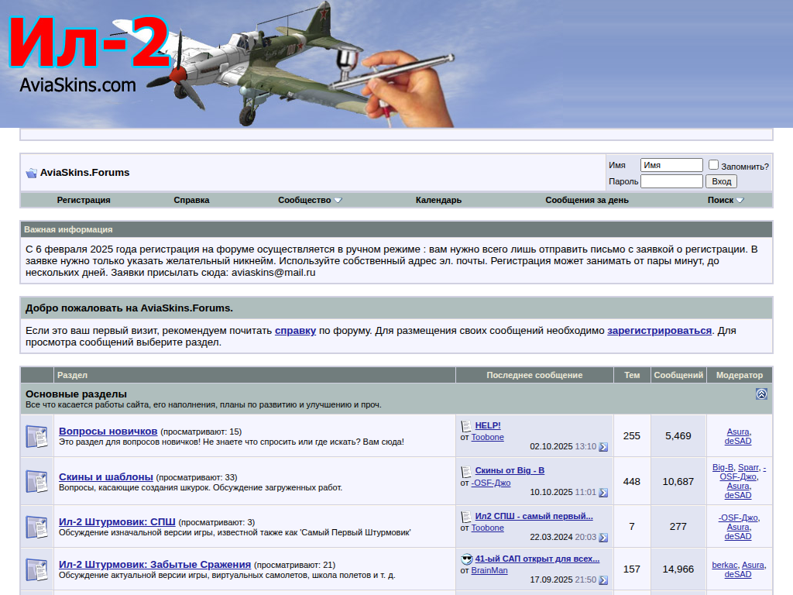The width and height of the screenshot is (793, 595).
Task: Click the post icon beside the HELP! thread
Action: click(x=466, y=426)
